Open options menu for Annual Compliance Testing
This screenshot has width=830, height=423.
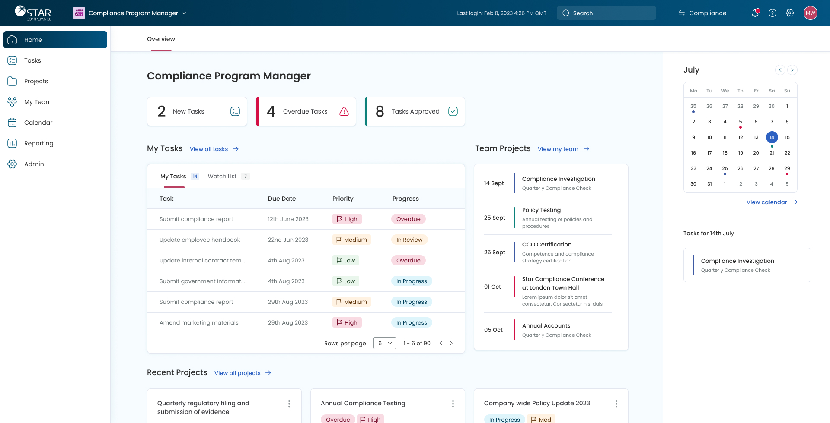click(453, 404)
